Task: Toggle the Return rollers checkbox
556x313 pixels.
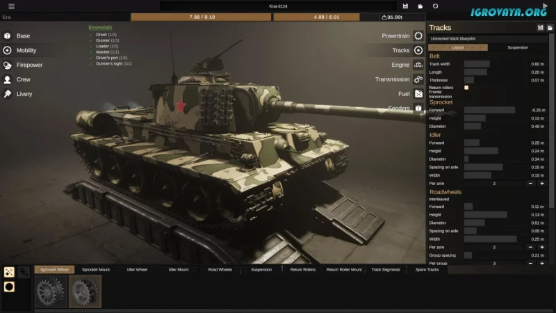Action: [466, 88]
